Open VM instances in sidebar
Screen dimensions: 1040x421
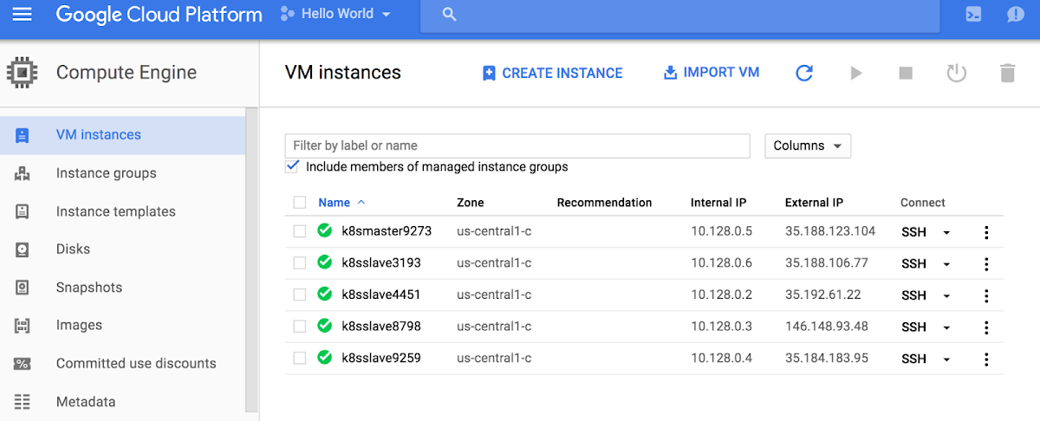tap(123, 135)
